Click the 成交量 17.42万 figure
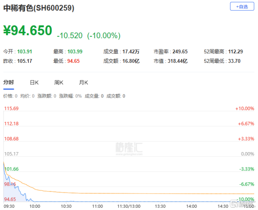 132,52
